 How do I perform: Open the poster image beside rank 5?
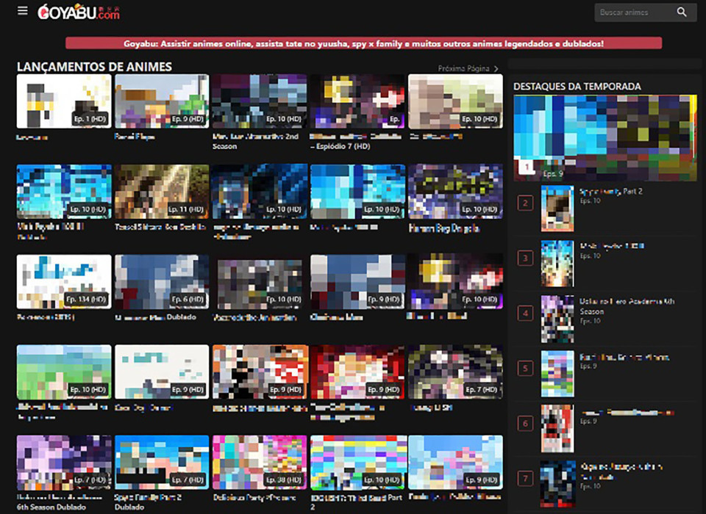click(x=557, y=374)
